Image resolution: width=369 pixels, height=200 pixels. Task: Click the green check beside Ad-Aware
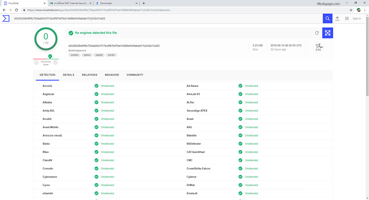click(240, 86)
